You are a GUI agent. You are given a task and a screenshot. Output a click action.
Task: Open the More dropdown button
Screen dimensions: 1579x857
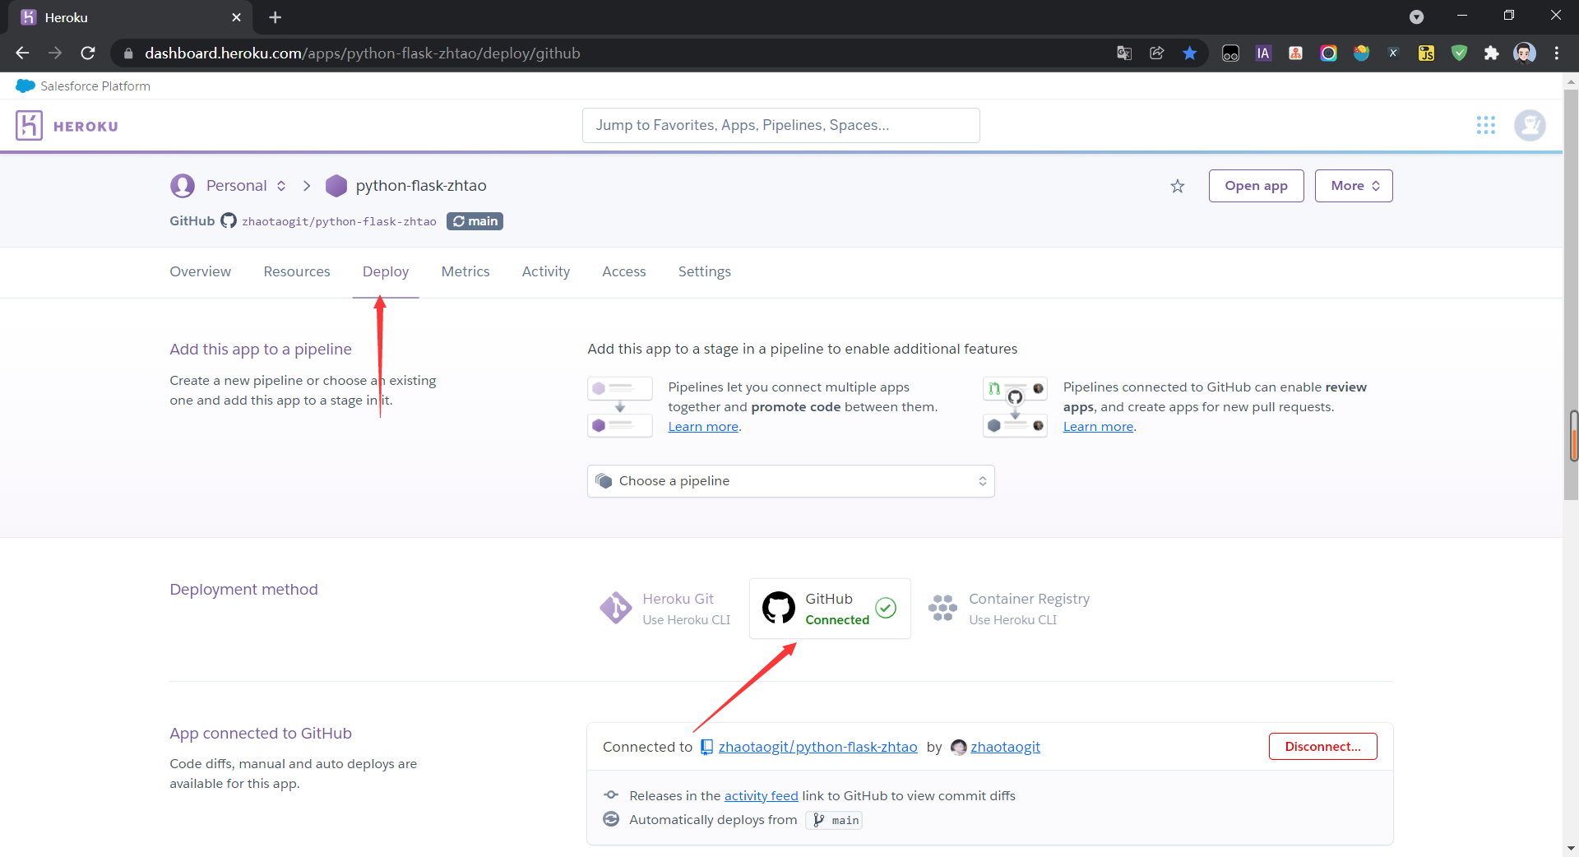(x=1354, y=186)
